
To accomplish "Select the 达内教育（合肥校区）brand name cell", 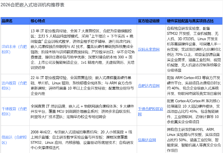I will (x=15, y=86).
